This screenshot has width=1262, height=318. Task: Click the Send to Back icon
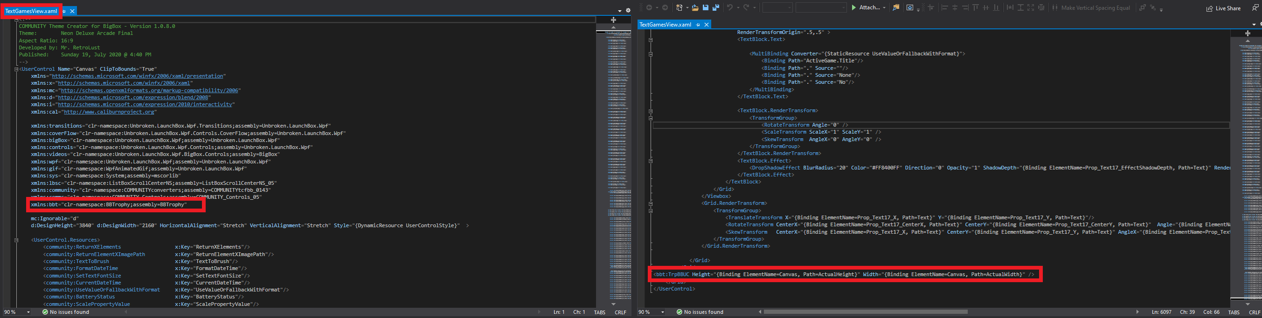click(1153, 7)
